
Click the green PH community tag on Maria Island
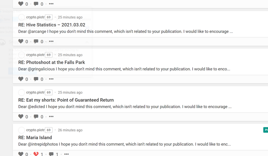(266, 130)
